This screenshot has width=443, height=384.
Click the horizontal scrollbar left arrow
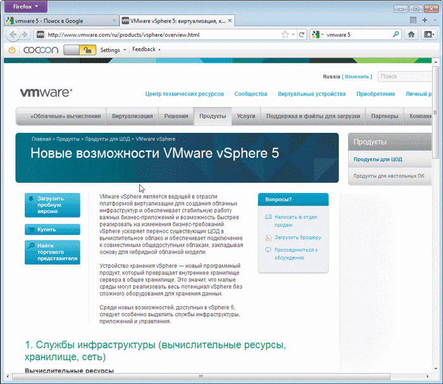pyautogui.click(x=8, y=376)
